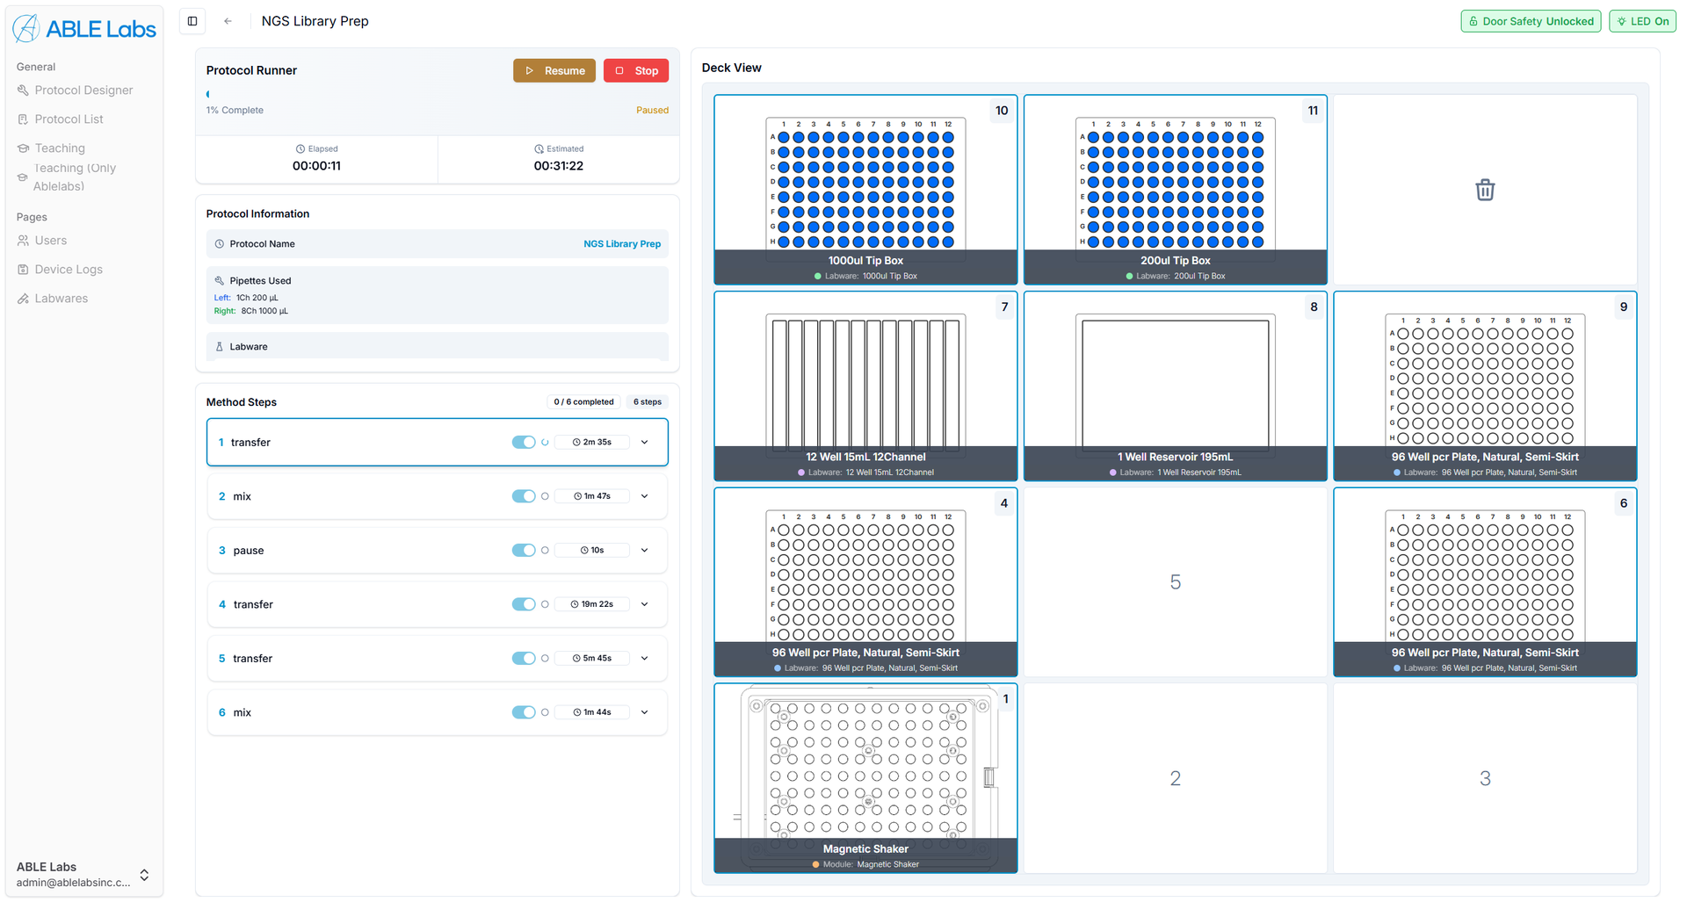This screenshot has width=1687, height=902.
Task: Select the 200ul Tip Box in slot 11
Action: (1176, 190)
